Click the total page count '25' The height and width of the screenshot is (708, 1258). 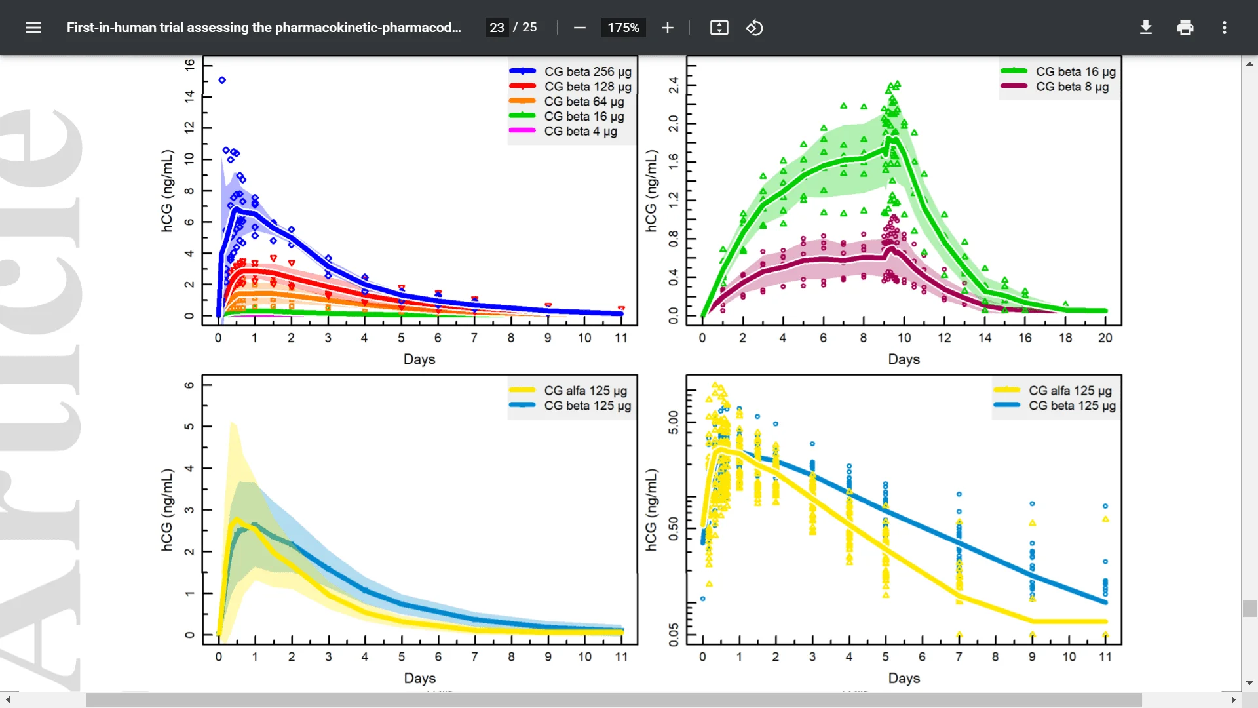(529, 28)
